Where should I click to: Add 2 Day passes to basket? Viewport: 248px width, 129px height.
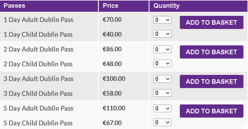pos(211,52)
